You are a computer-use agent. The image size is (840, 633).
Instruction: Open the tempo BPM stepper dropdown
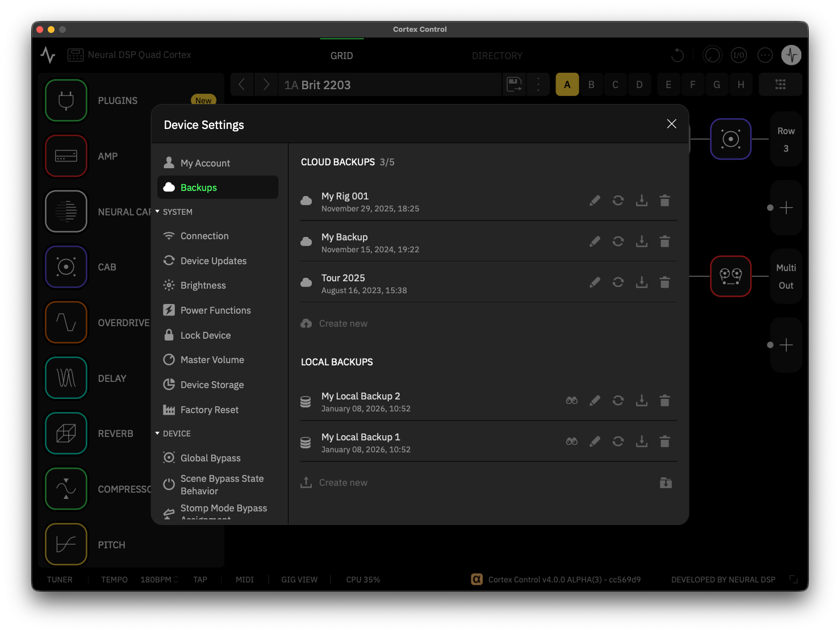175,579
